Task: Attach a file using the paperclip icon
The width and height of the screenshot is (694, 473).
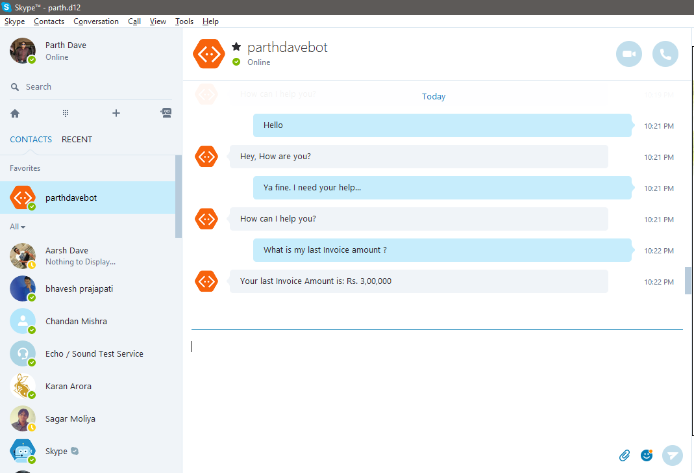Action: (x=625, y=455)
